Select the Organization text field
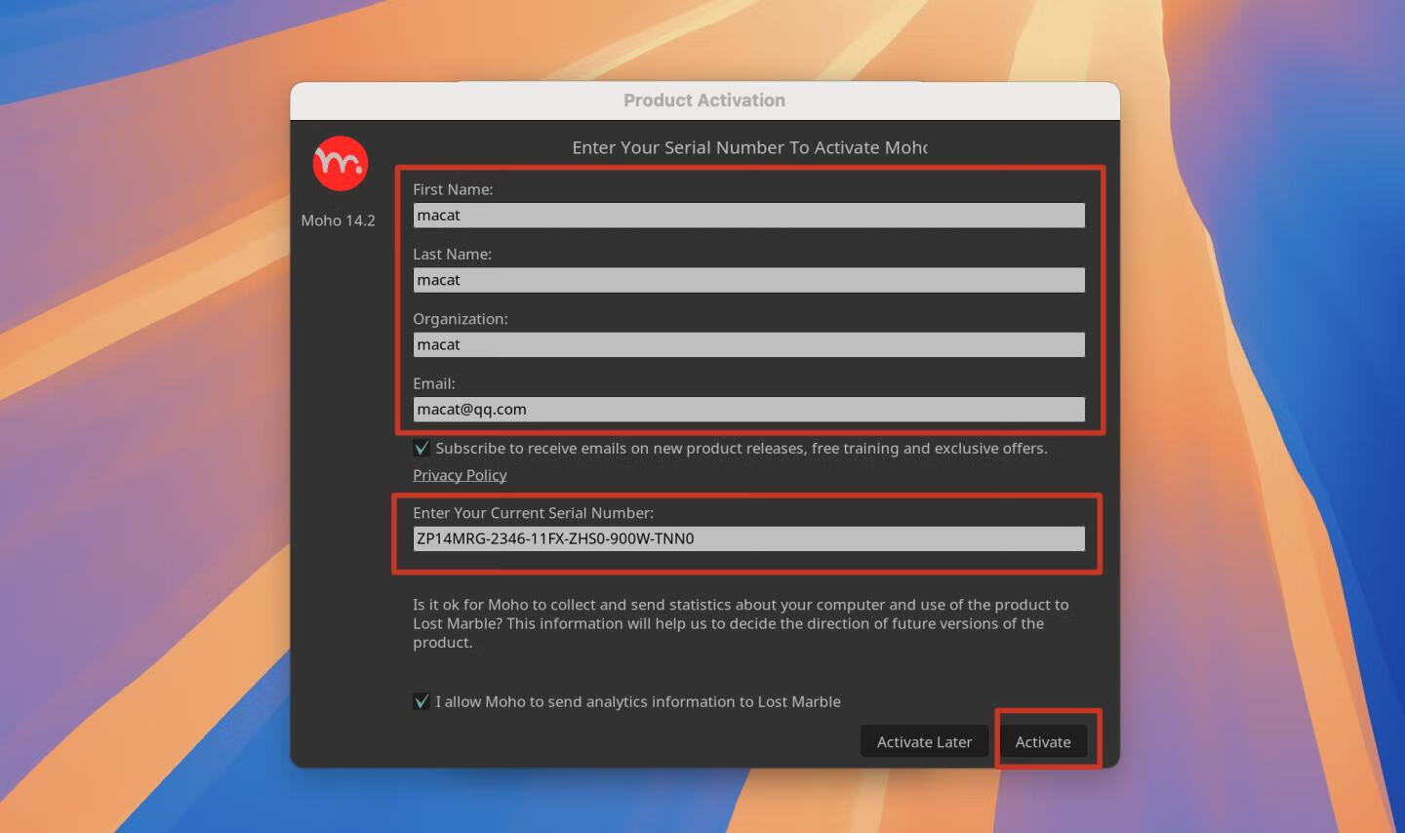The image size is (1405, 833). click(748, 344)
